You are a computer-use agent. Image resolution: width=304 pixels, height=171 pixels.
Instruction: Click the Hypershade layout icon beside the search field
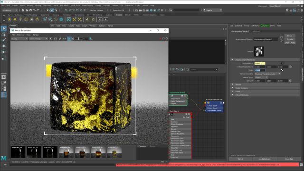188,69
